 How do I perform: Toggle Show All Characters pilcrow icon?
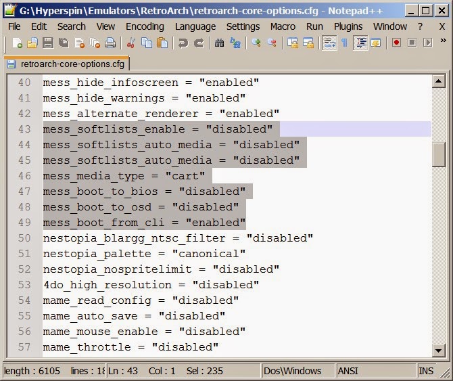pos(344,43)
